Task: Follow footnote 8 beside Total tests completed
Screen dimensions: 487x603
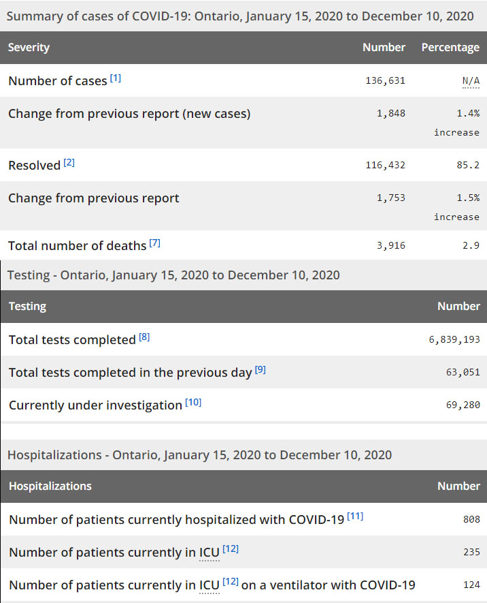Action: [144, 337]
